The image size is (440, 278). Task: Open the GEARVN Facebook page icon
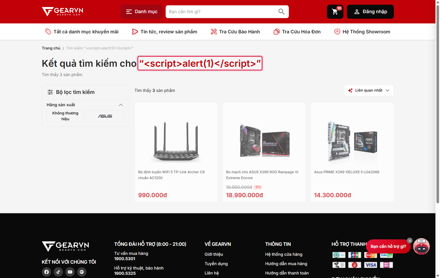47,272
